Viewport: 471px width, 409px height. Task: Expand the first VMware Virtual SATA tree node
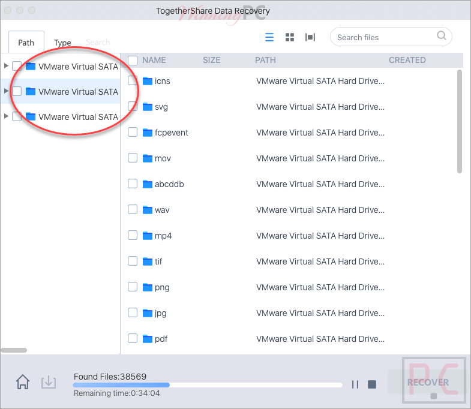pos(6,66)
